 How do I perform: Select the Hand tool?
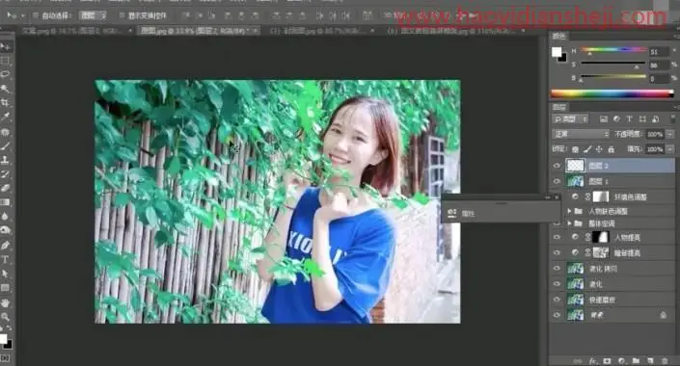click(x=5, y=302)
